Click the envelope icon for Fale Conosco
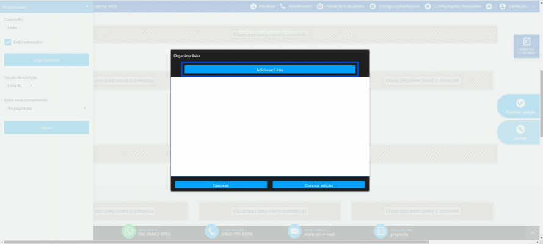The width and height of the screenshot is (543, 244). pos(294,232)
